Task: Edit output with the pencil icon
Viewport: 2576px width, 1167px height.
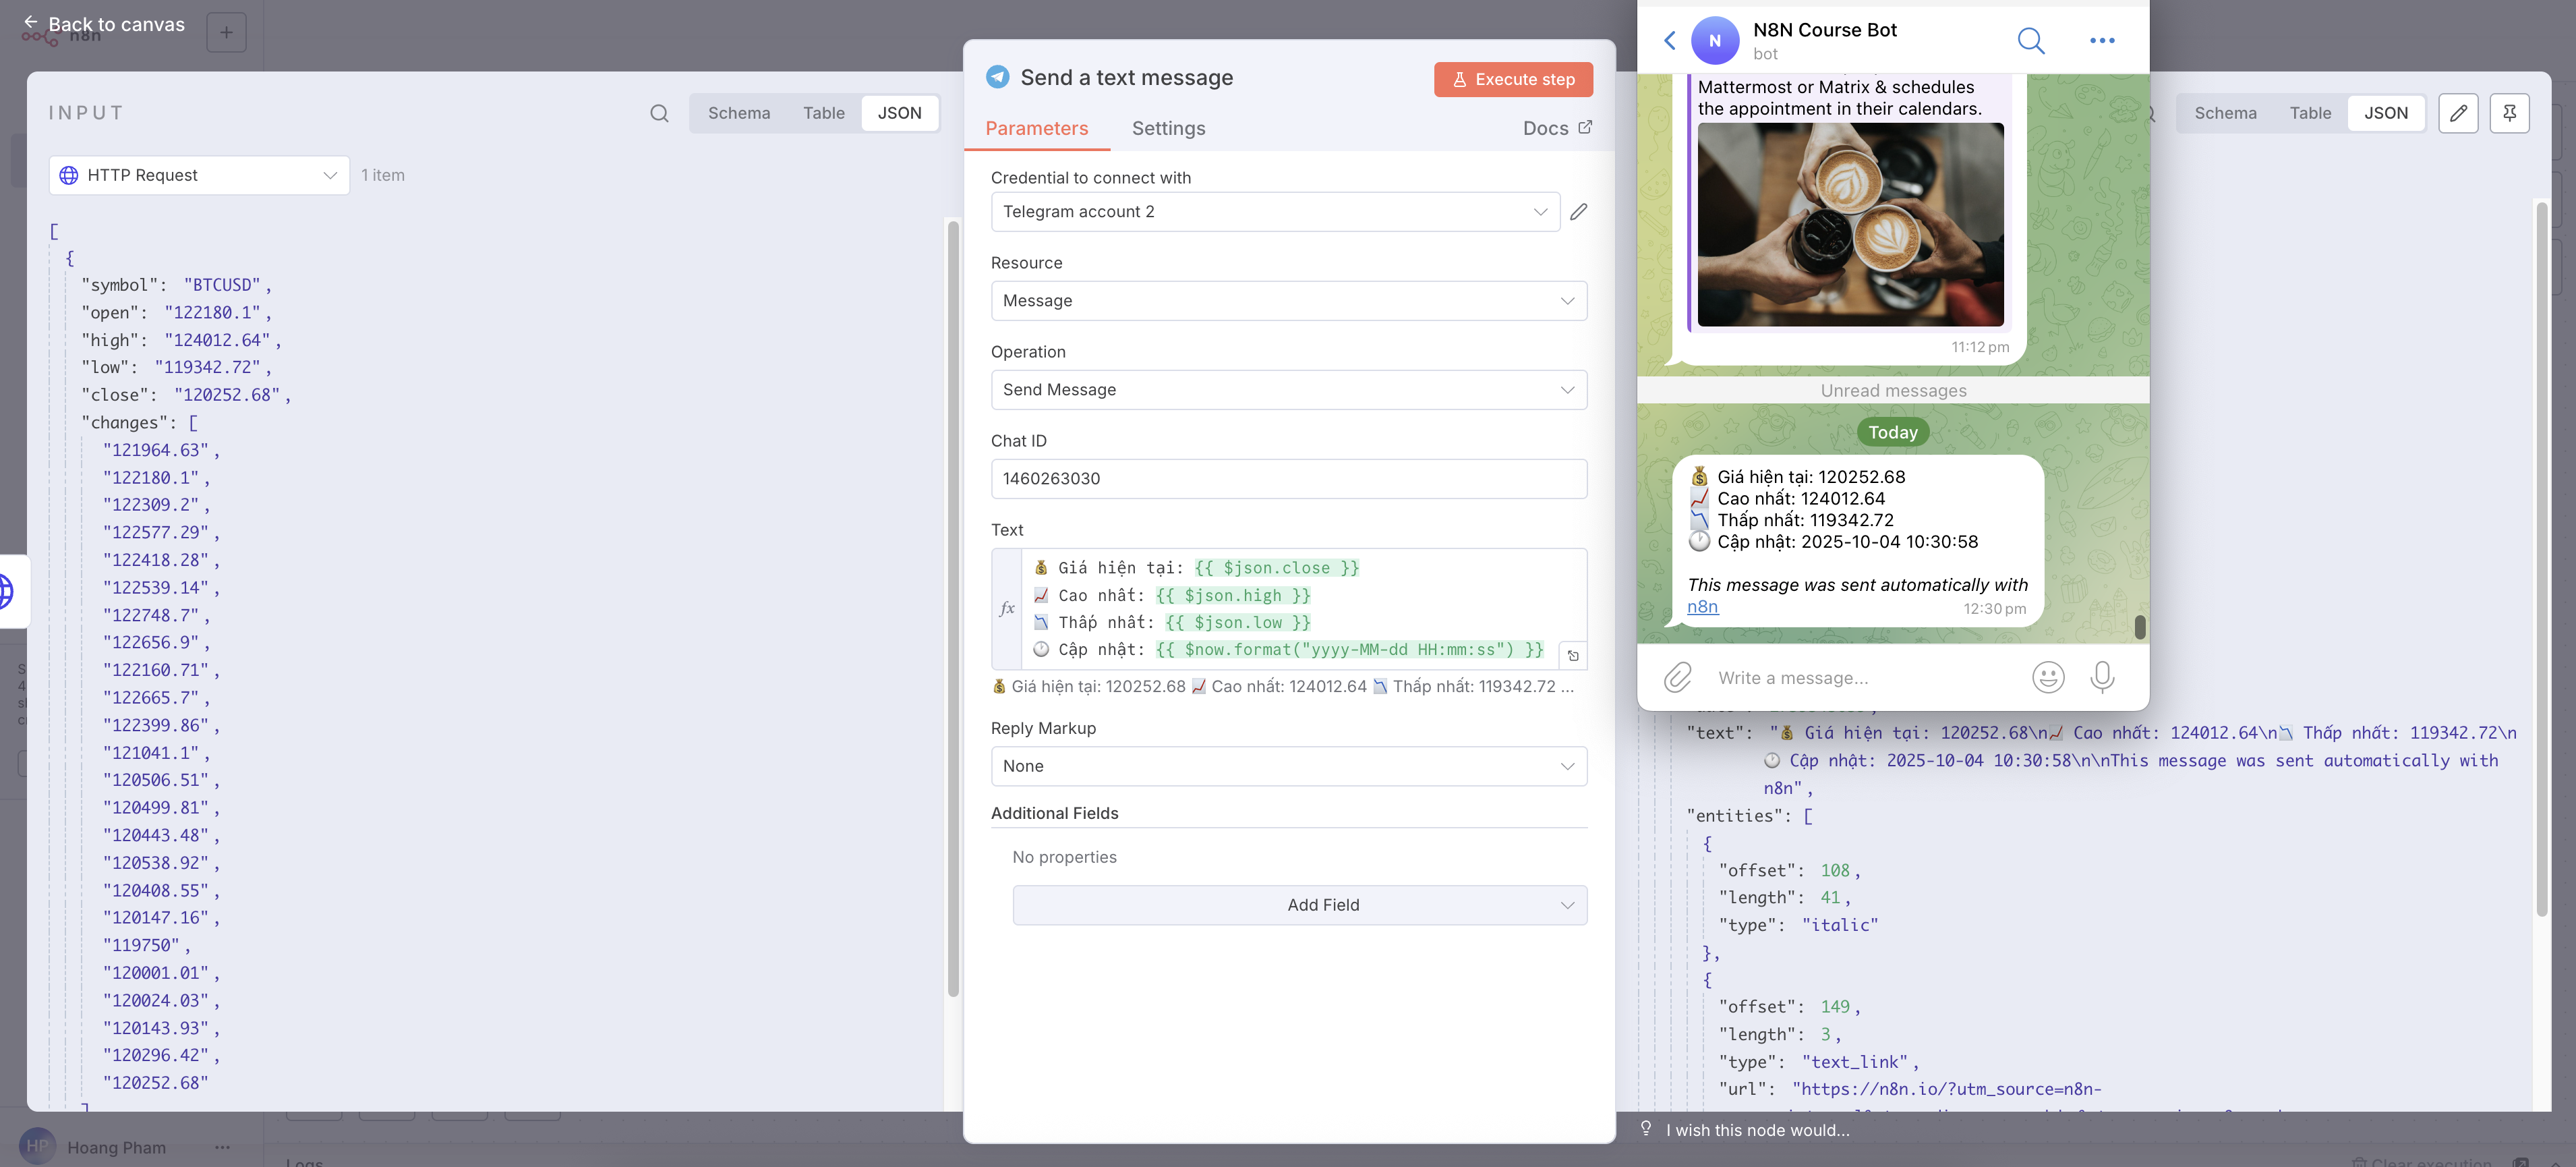Action: point(2458,113)
